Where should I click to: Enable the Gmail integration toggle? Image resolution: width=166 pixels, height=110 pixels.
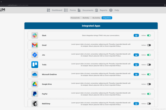(149, 45)
